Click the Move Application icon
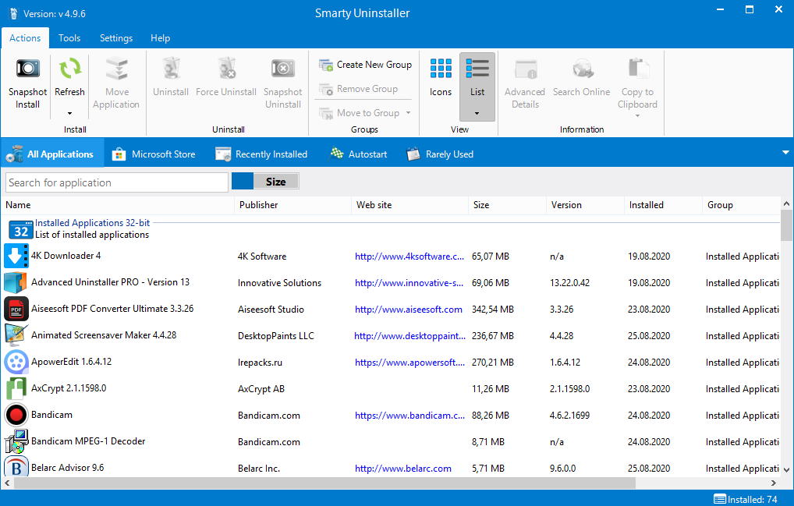Image resolution: width=794 pixels, height=506 pixels. pos(116,69)
